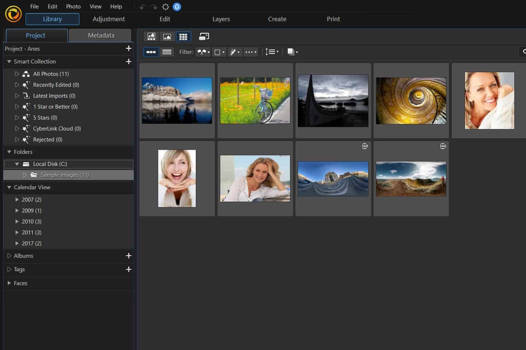Select list view layout icon

pos(167,52)
